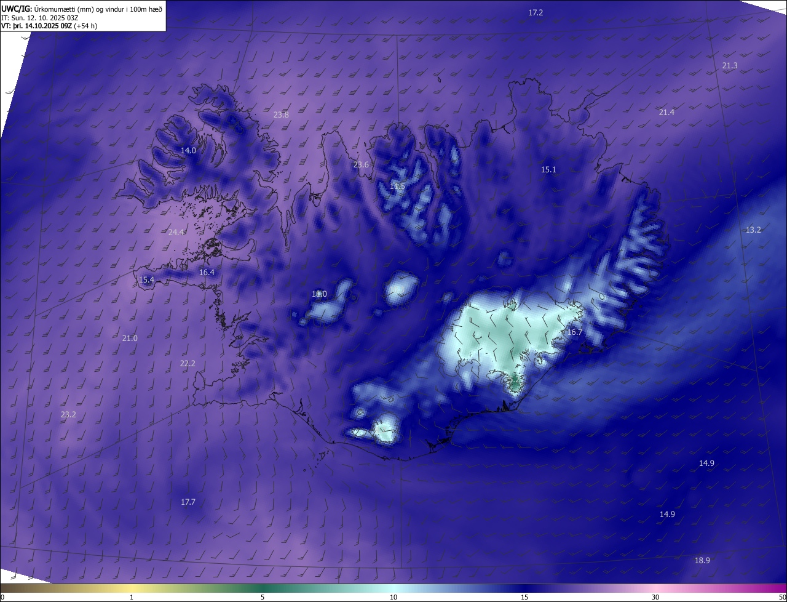The height and width of the screenshot is (602, 787).
Task: Click the 17.2 value label
Action: 536,12
